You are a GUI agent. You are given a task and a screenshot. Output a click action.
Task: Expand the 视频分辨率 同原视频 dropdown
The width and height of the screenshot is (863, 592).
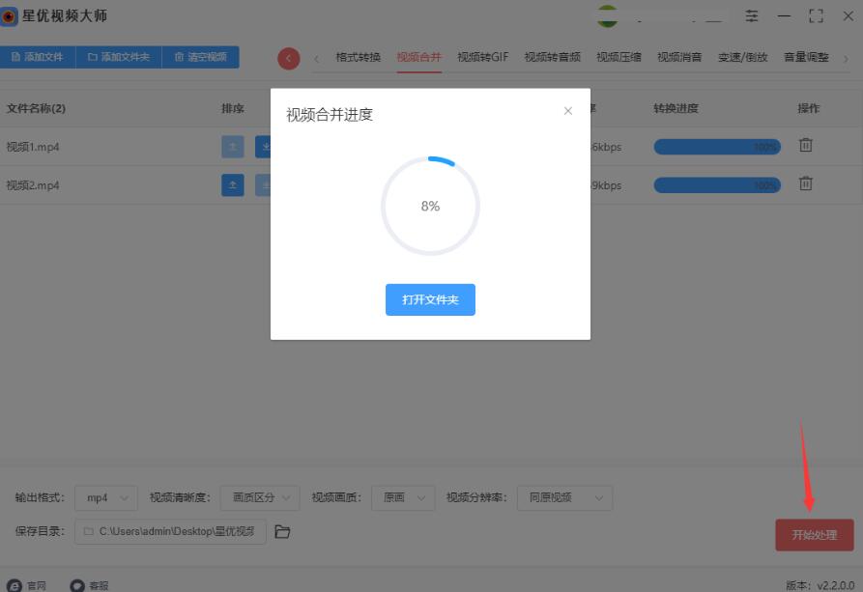[x=564, y=497]
